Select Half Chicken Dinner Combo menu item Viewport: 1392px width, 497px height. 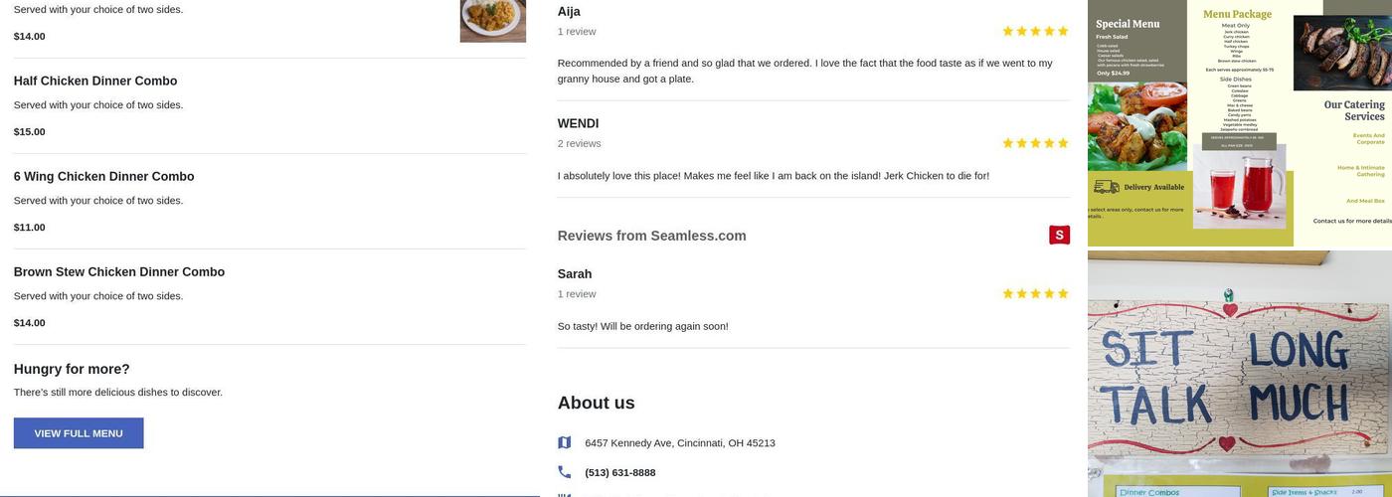pos(95,82)
